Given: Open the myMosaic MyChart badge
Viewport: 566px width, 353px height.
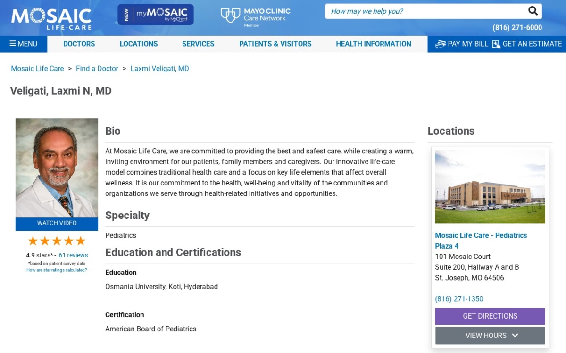Looking at the screenshot, I should coord(156,15).
